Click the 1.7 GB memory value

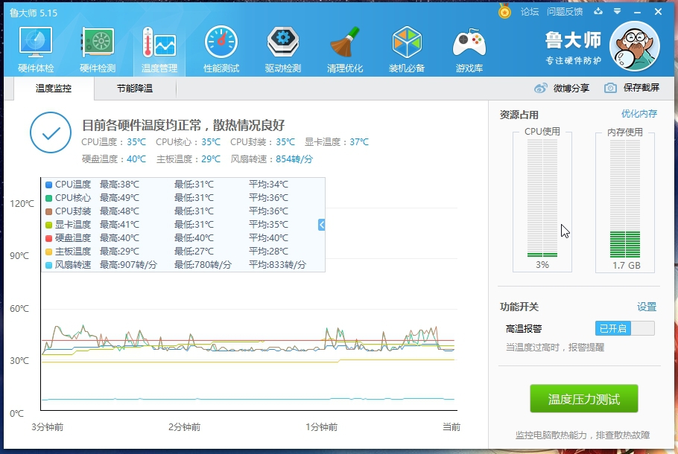click(x=627, y=265)
